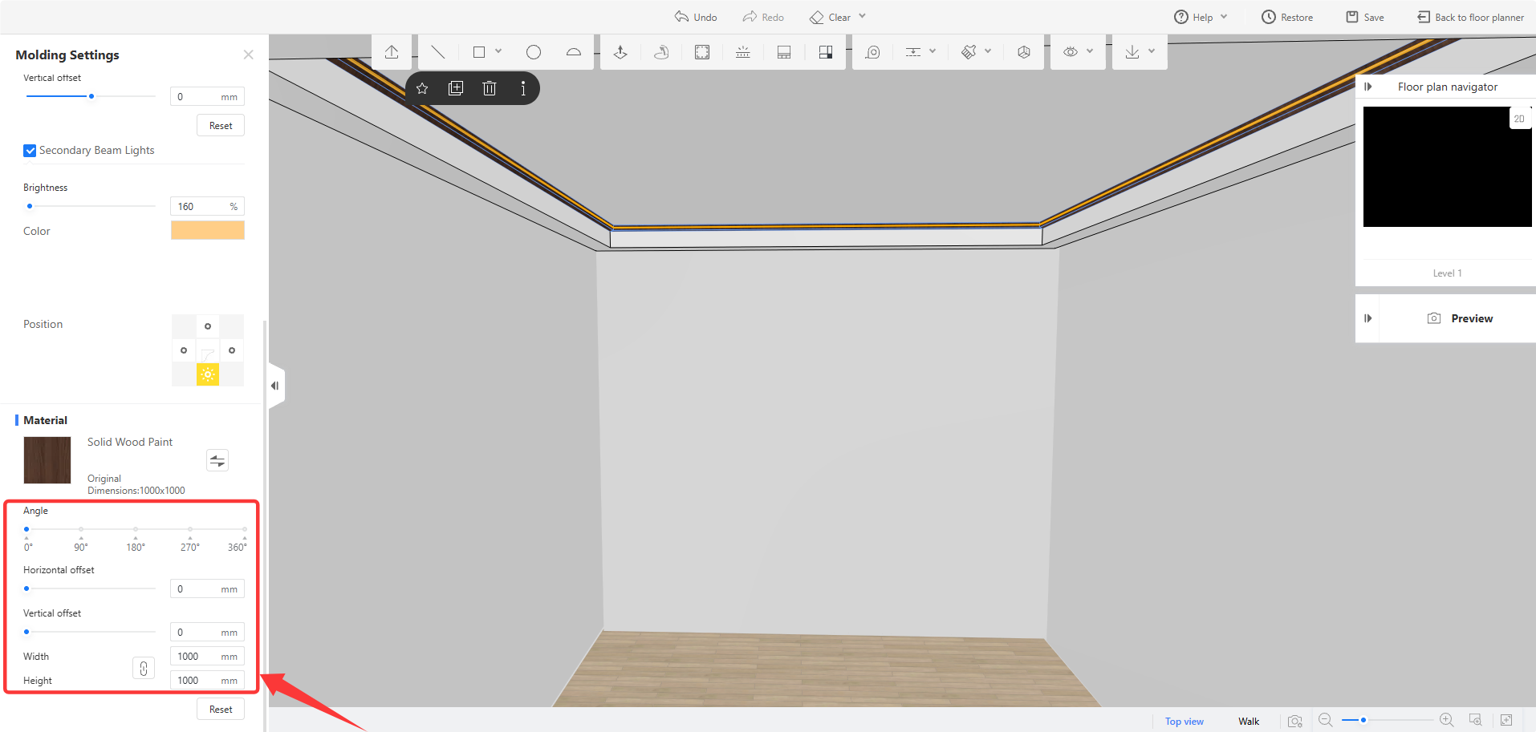Duplicate selection with copy-plus icon

456,88
